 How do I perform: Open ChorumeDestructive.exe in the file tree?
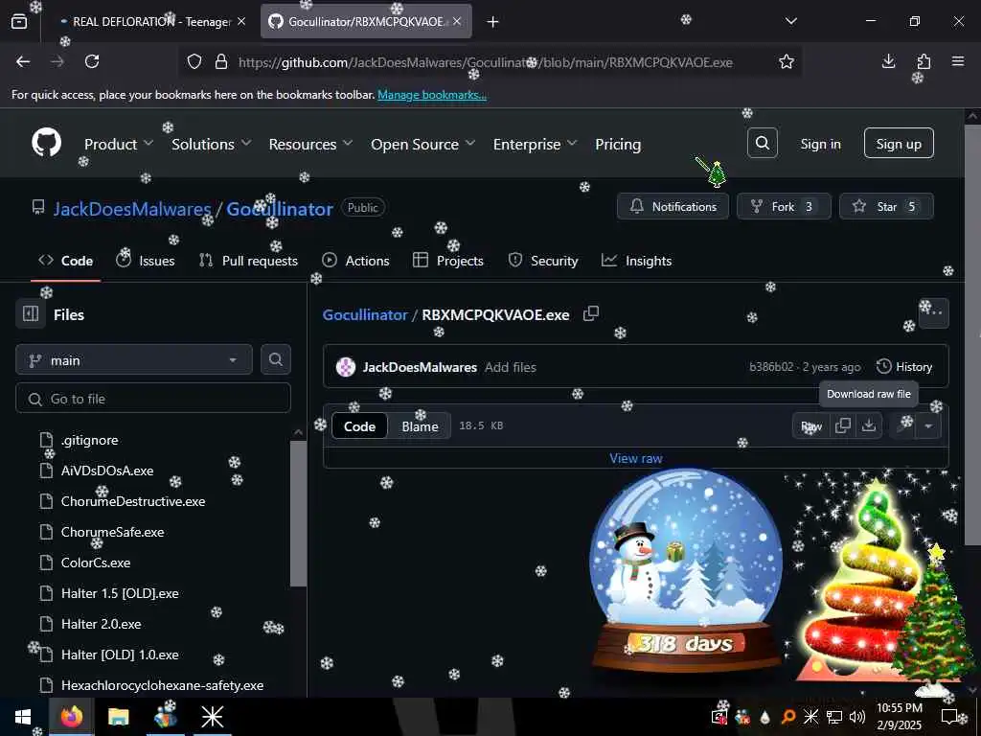click(132, 500)
